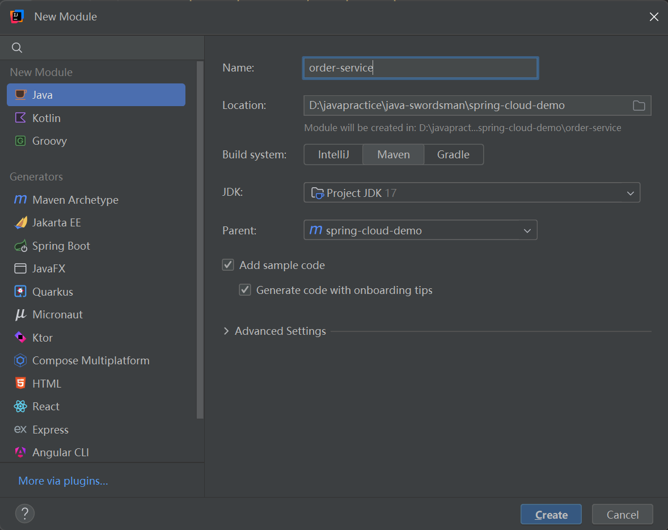Select Micronaut generator label
Viewport: 668px width, 530px height.
tap(57, 315)
